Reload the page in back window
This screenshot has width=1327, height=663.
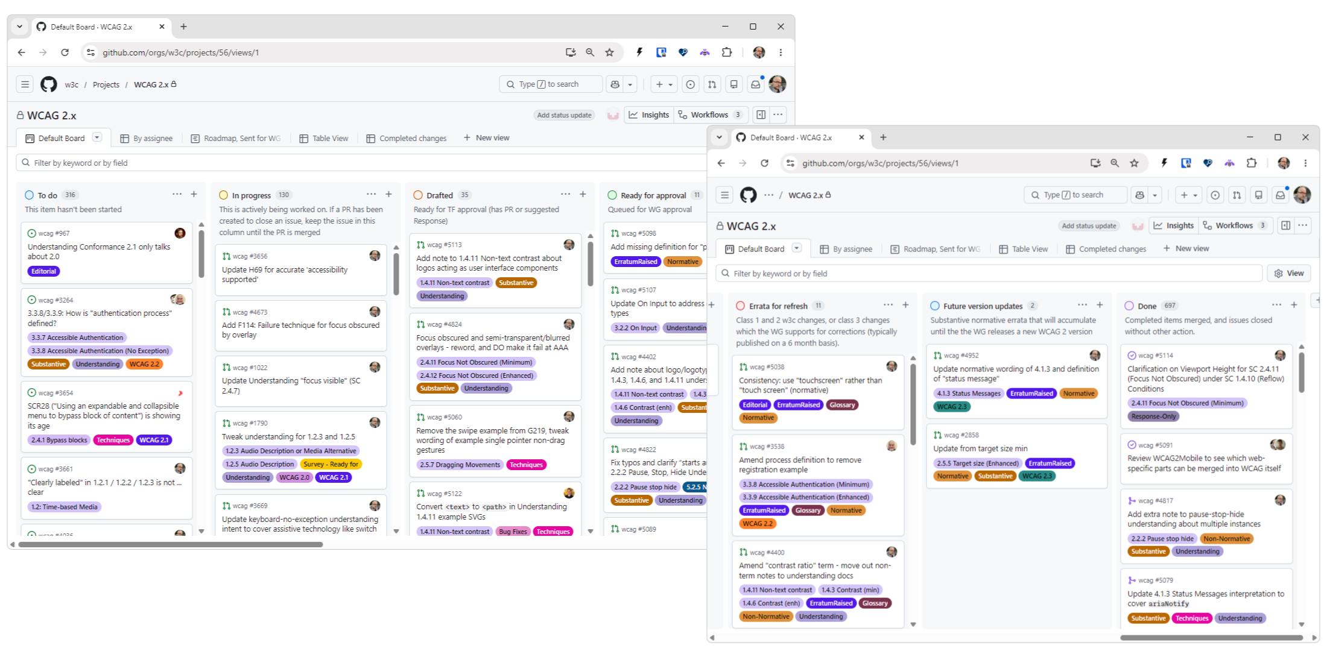point(65,52)
